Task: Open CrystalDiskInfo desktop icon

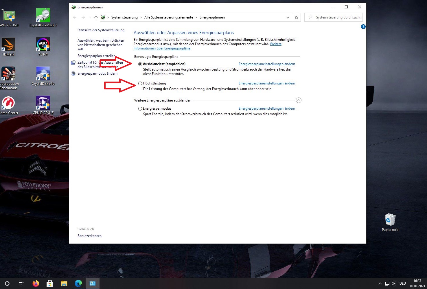Action: pyautogui.click(x=43, y=76)
